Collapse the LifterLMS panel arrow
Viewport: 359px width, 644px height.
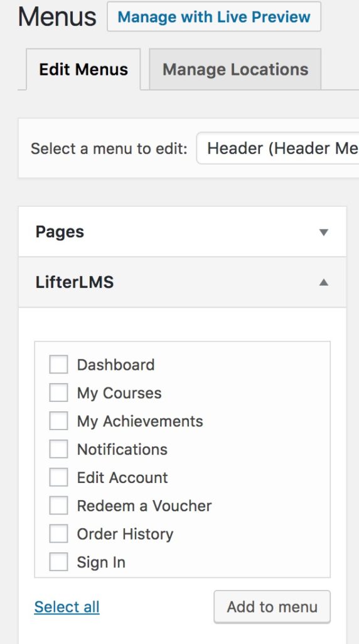[323, 282]
